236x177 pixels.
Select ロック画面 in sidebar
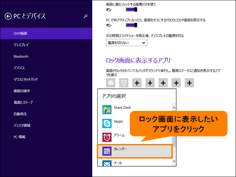[46, 34]
